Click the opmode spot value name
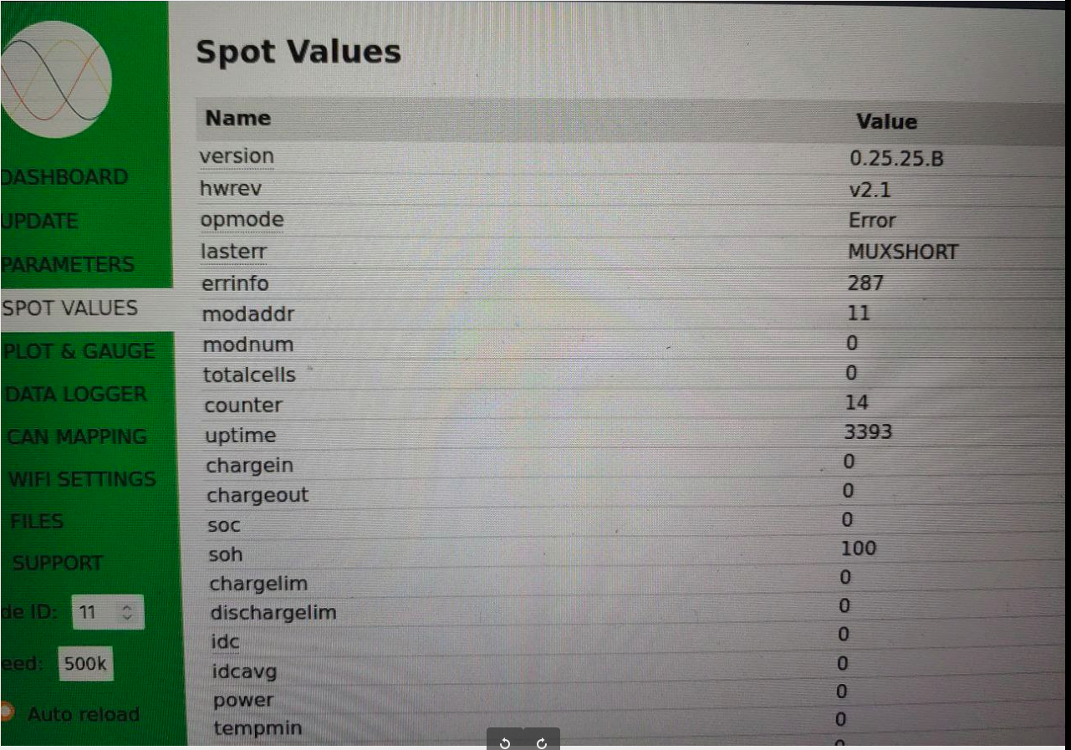1071x750 pixels. tap(242, 220)
